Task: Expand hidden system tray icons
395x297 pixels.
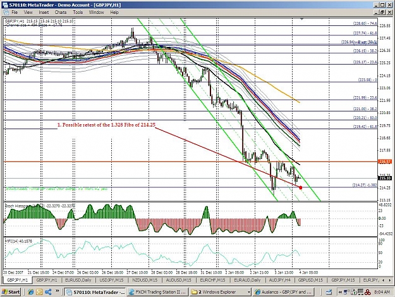Action: tap(340, 292)
